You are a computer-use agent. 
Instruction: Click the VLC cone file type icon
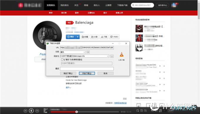pyautogui.click(x=121, y=55)
